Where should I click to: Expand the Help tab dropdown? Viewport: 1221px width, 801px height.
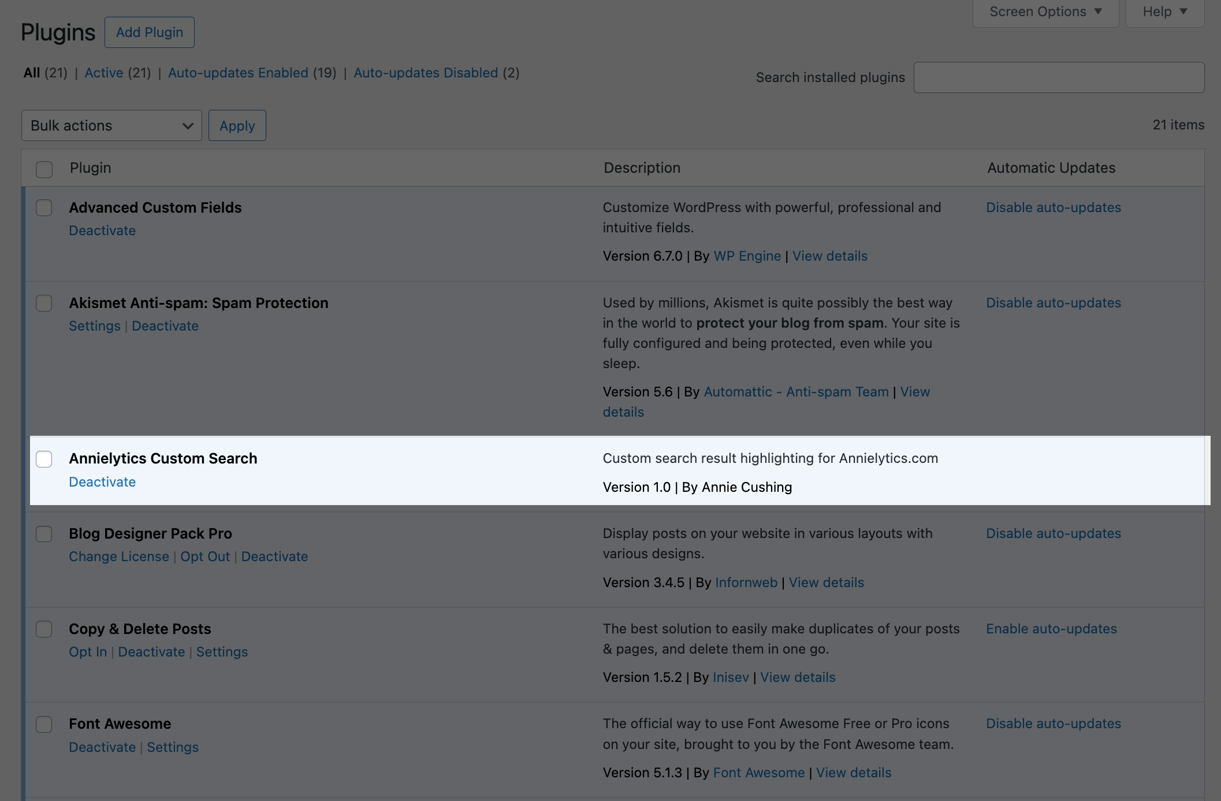[1164, 12]
